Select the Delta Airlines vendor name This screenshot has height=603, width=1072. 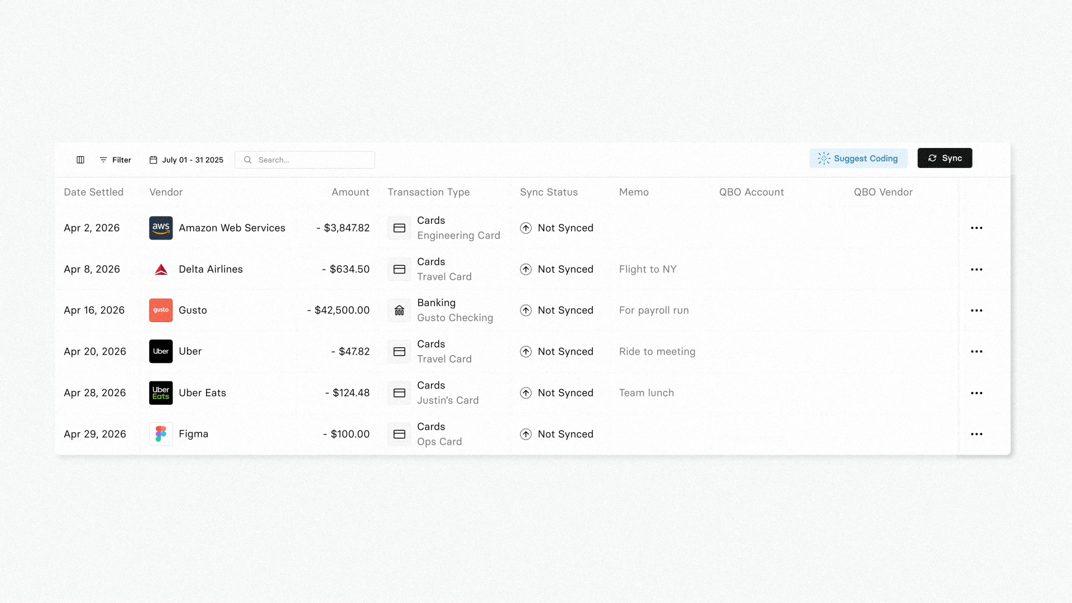tap(210, 269)
